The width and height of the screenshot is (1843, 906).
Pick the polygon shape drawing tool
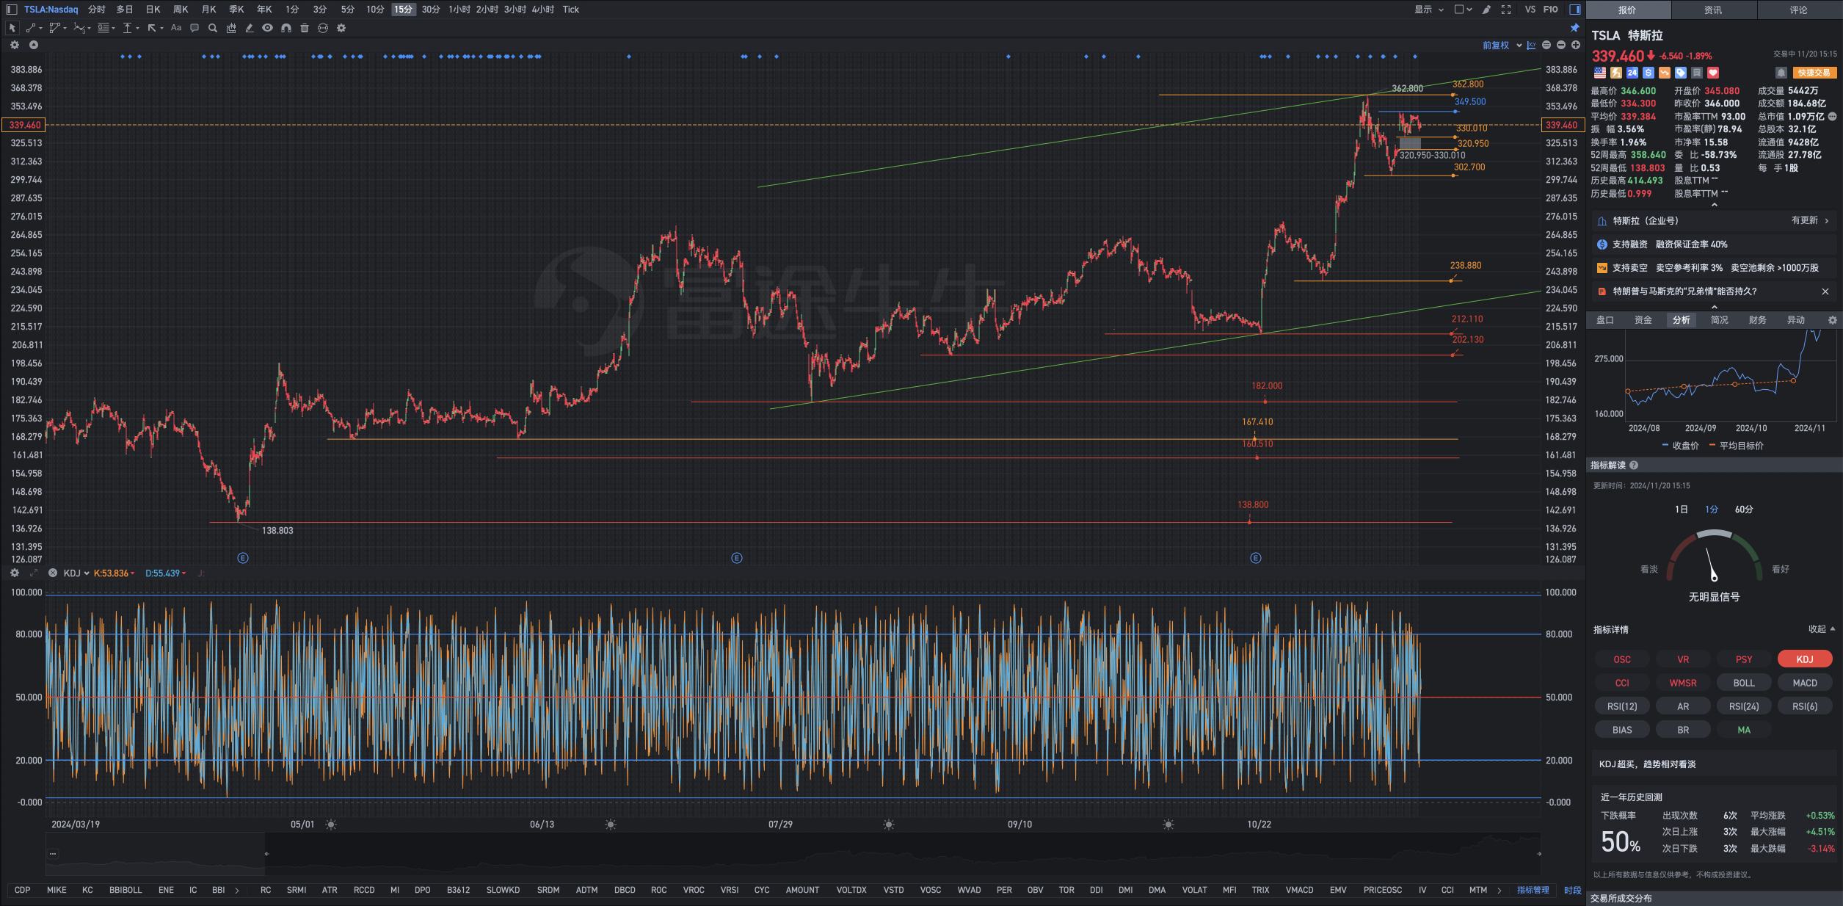point(57,28)
